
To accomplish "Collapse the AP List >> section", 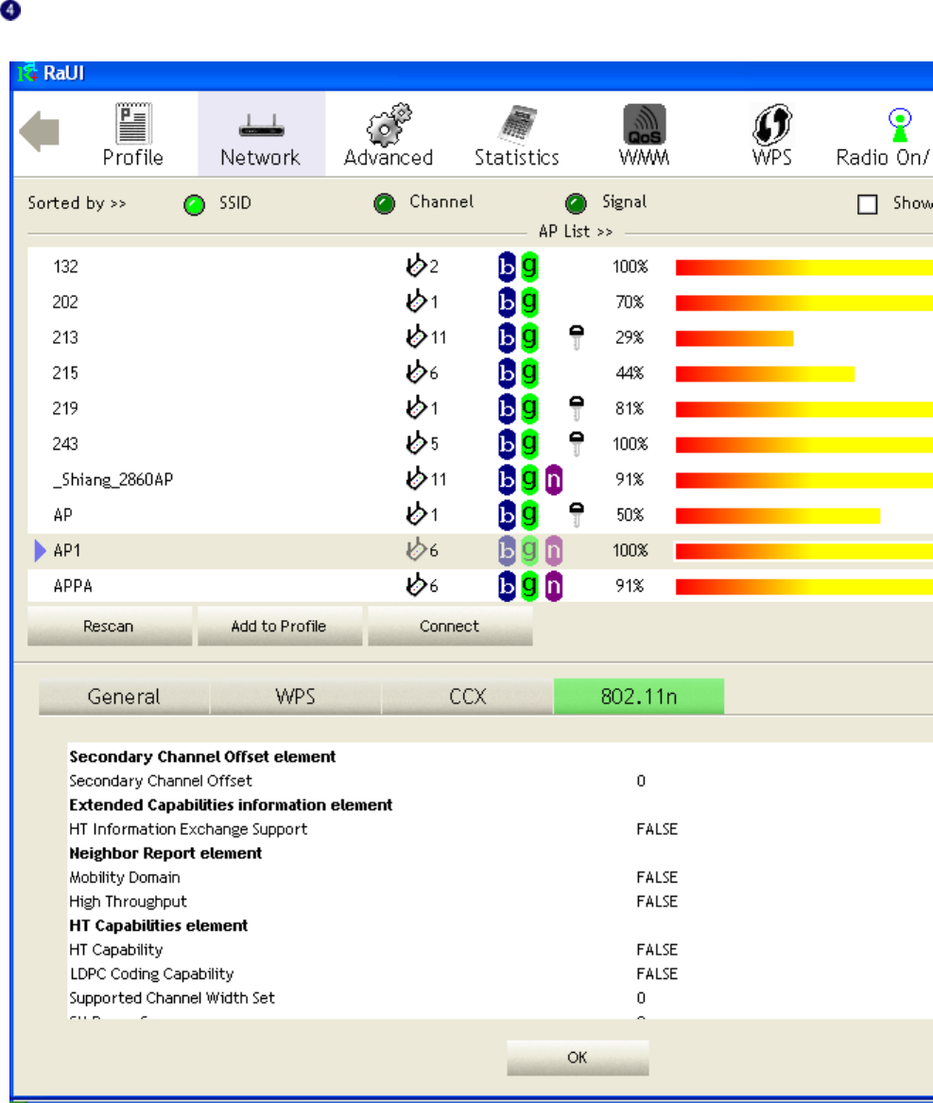I will [576, 232].
